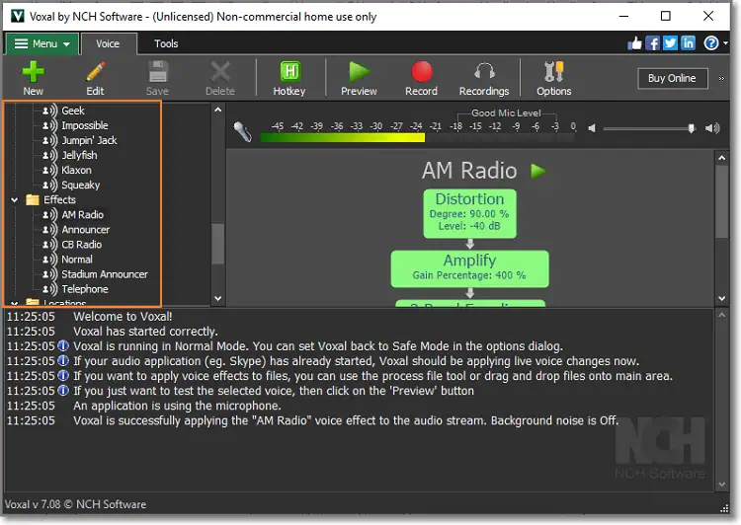
Task: Select the Telephone effect
Action: pos(85,289)
